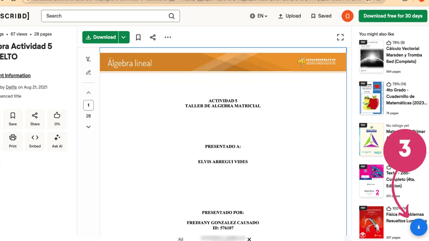Expand the Download options arrow
This screenshot has width=429, height=241.
pyautogui.click(x=124, y=37)
